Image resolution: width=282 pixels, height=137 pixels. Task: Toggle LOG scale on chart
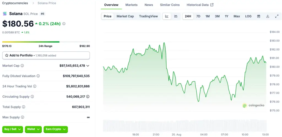(x=248, y=16)
